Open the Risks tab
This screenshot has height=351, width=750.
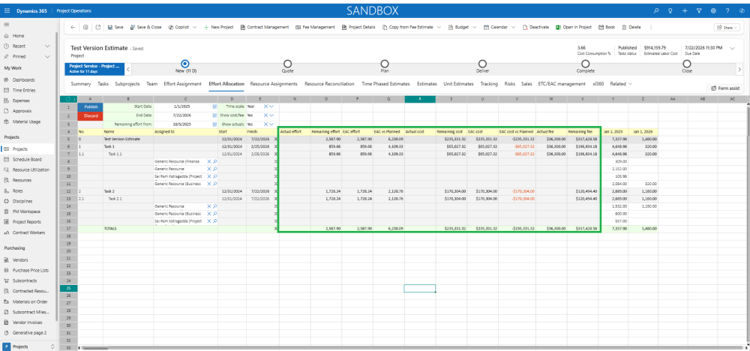point(509,84)
